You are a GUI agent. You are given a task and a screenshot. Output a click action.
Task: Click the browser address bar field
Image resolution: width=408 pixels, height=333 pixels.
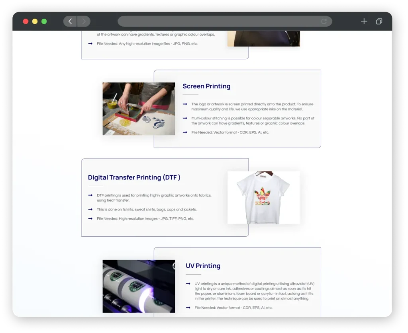pos(225,21)
